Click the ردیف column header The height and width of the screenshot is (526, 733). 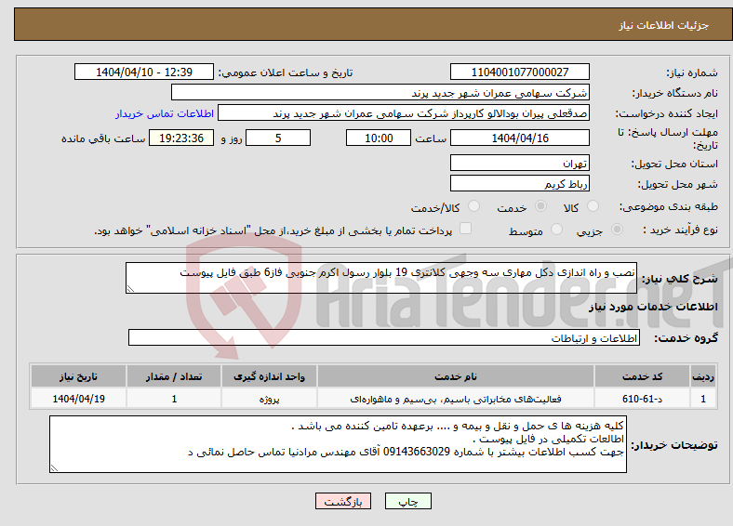[x=703, y=376]
